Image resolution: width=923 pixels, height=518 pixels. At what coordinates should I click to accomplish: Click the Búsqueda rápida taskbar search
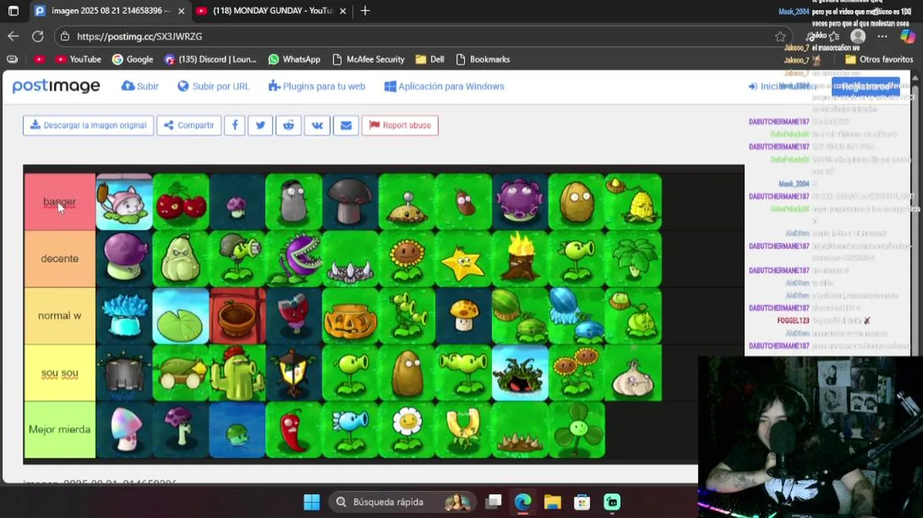pos(403,501)
